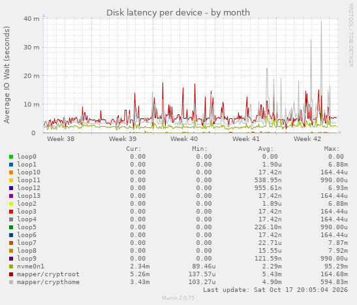
Task: Click the nvme0n1 max value '95.29m'
Action: tap(336, 266)
